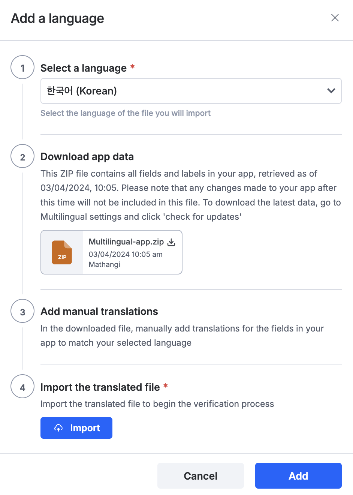Click the Mathangi uploader name text
This screenshot has width=353, height=495.
click(x=105, y=264)
